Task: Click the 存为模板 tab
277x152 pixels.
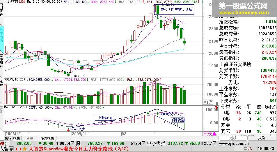Action: (x=47, y=138)
